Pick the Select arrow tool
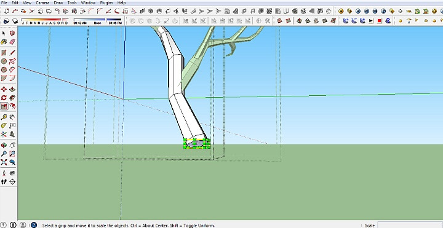 tap(4, 33)
